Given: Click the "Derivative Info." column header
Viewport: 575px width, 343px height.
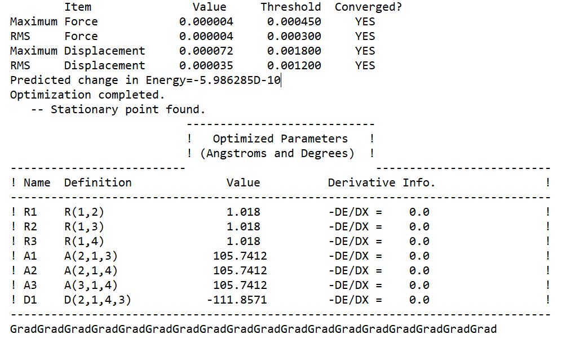Looking at the screenshot, I should 382,183.
